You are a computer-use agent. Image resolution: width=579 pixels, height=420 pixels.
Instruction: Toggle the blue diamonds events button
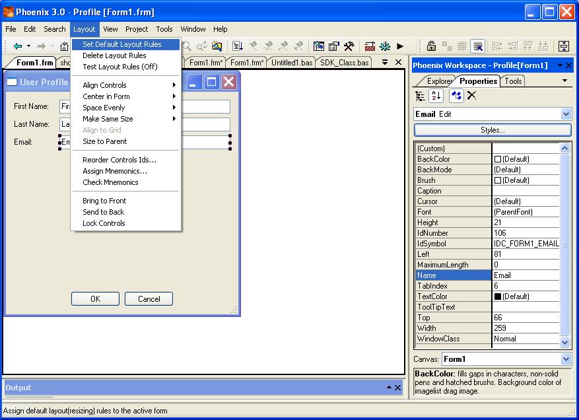click(x=456, y=96)
